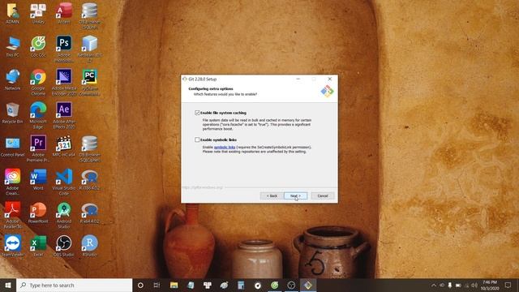Switch to the Git Setup taskbar button

click(308, 285)
